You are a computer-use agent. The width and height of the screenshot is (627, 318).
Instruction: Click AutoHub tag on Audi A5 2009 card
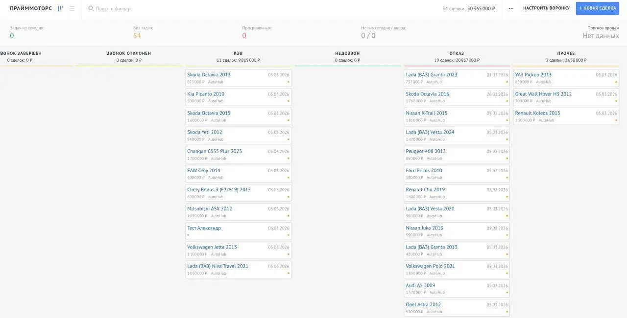[437, 293]
